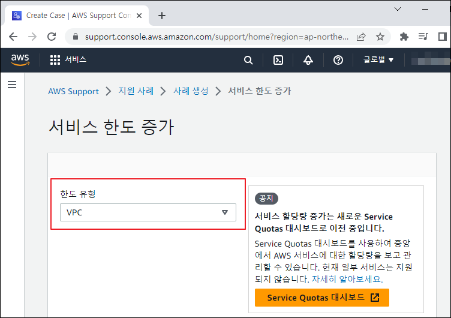Viewport: 451px width, 318px height.
Task: Expand the hamburger side navigation menu
Action: (12, 85)
